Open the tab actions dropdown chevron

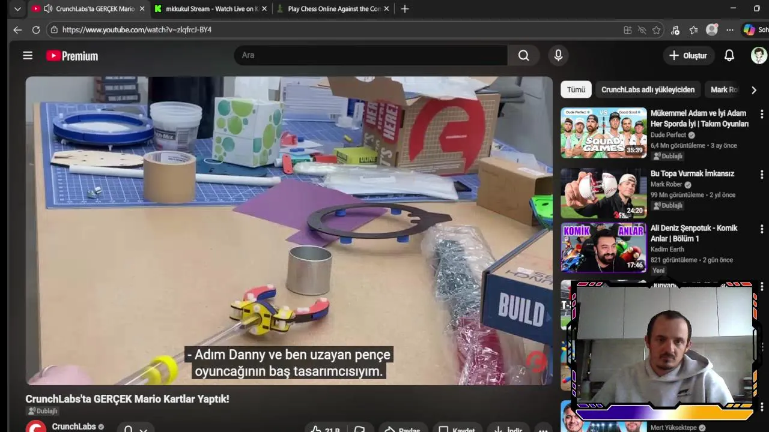17,9
